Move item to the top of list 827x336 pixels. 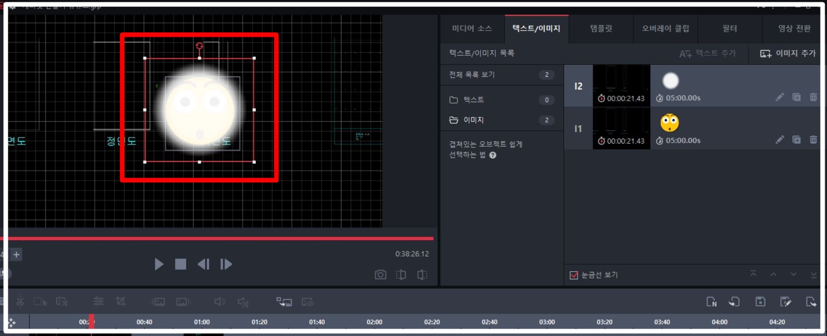coord(753,274)
